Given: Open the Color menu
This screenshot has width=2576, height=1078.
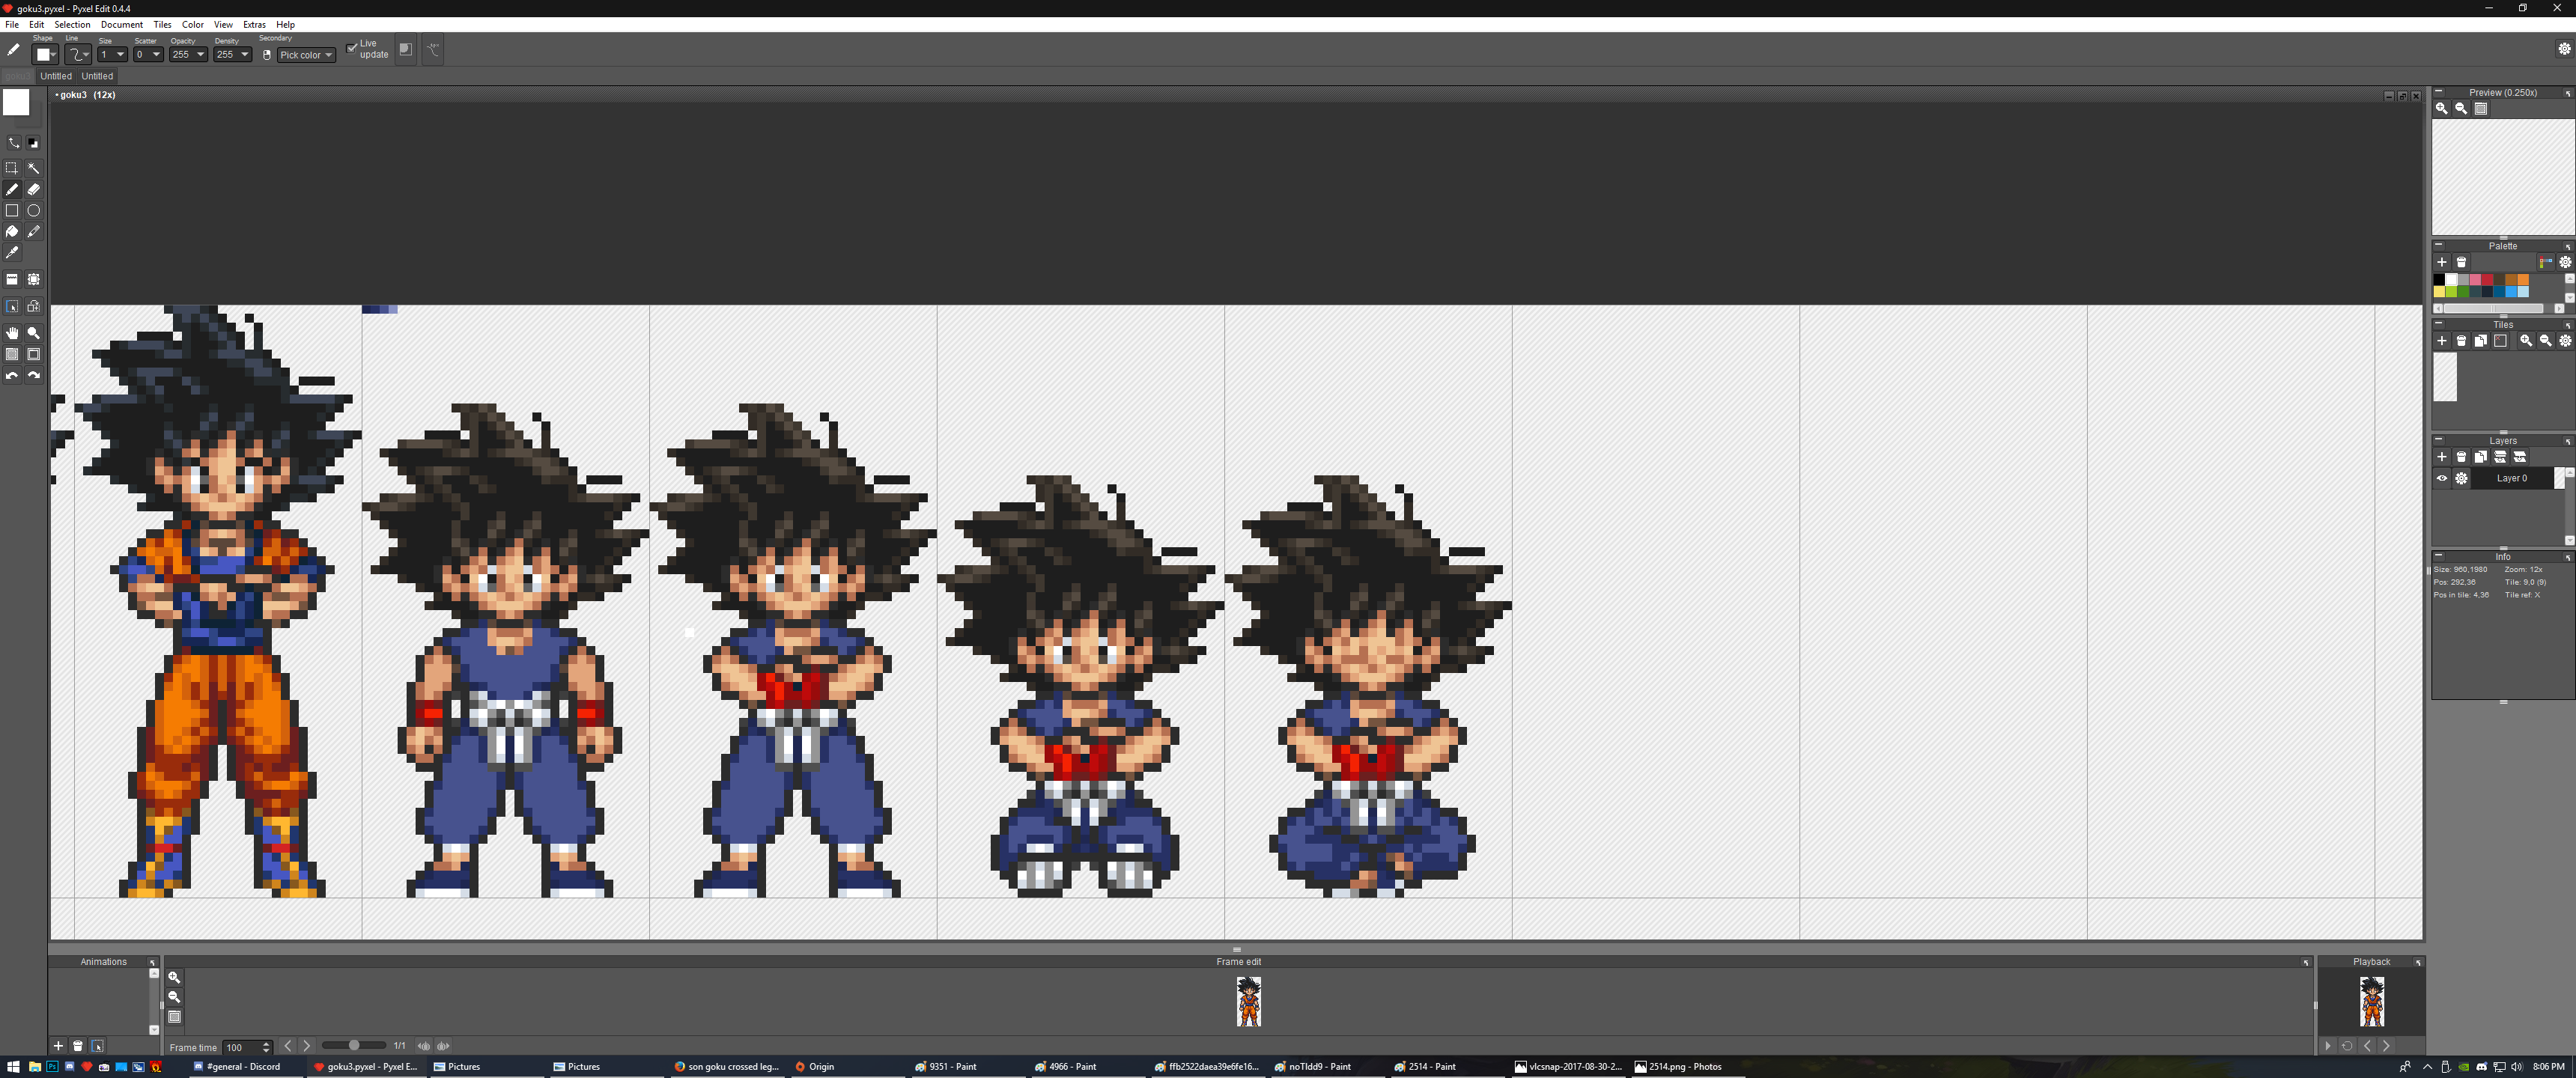Looking at the screenshot, I should click(193, 25).
